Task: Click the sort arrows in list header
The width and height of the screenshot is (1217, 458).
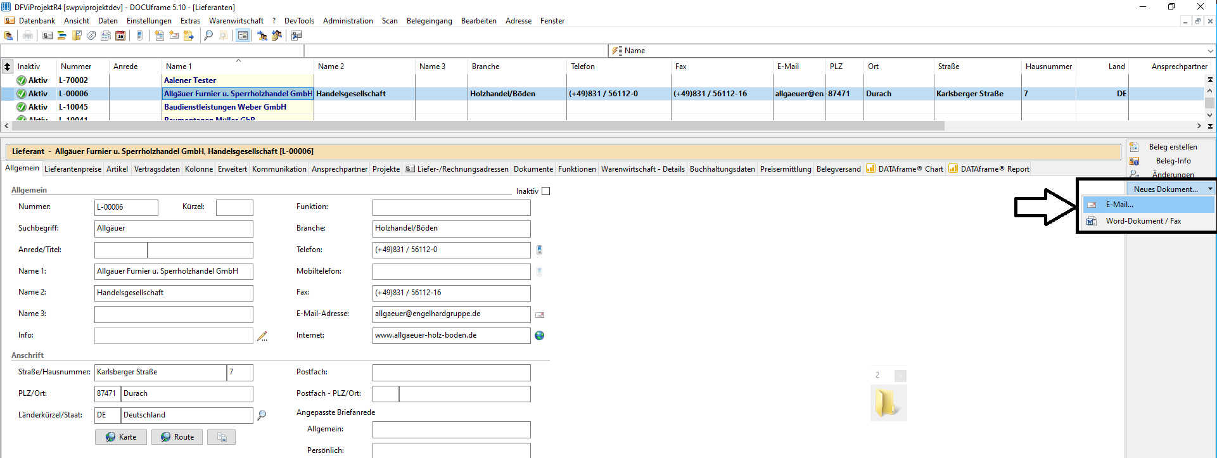Action: coord(7,67)
